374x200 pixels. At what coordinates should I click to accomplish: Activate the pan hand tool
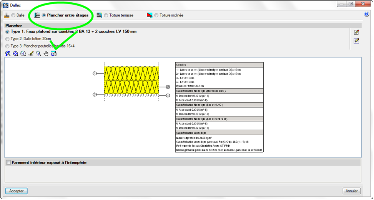click(x=46, y=54)
